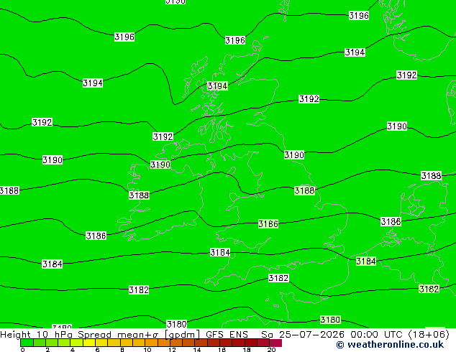Click the legend tick label '20'
This screenshot has width=456, height=352.
271,350
